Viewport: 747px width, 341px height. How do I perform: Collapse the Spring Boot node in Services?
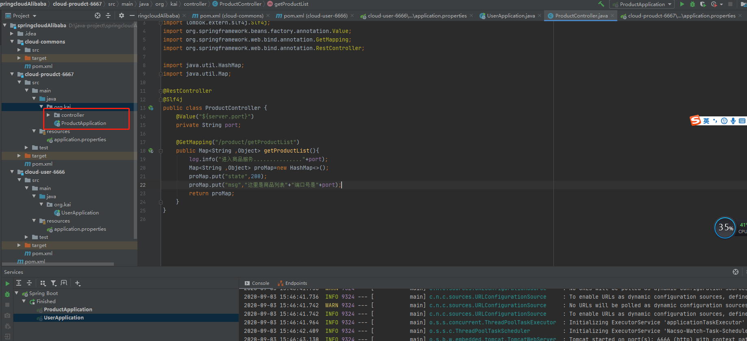[17, 293]
